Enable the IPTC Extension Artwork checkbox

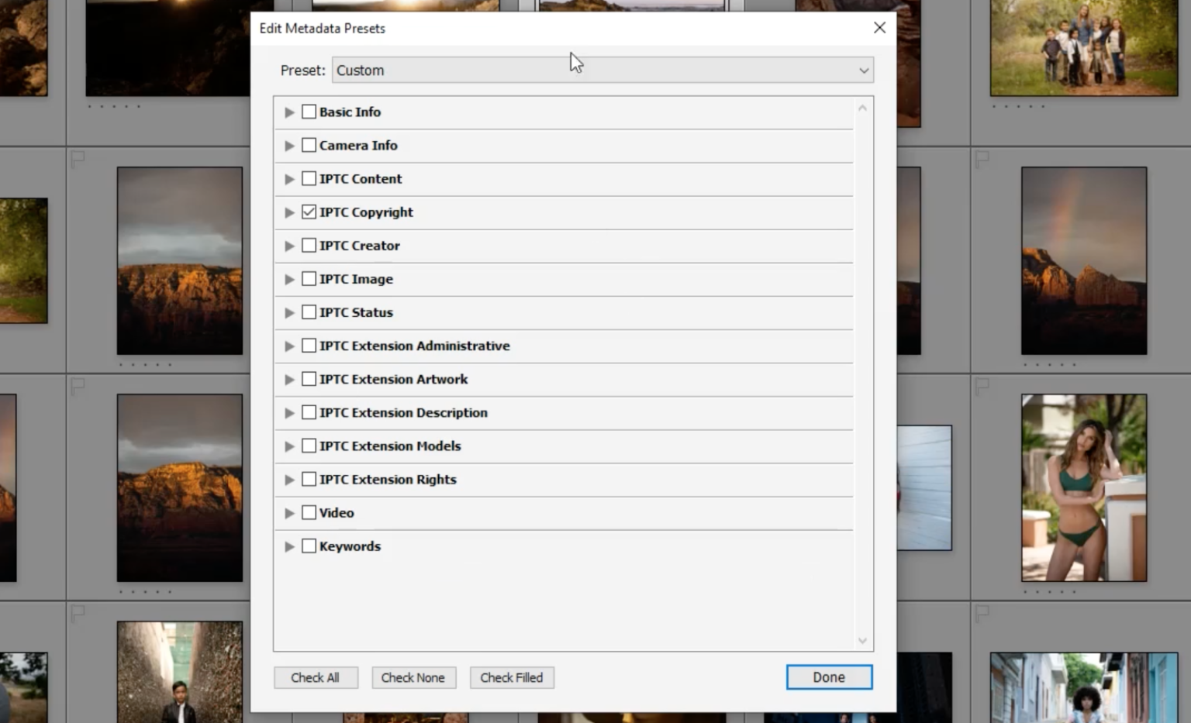[x=309, y=378]
